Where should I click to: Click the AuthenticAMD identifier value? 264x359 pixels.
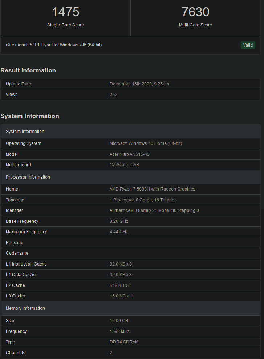[x=154, y=210]
